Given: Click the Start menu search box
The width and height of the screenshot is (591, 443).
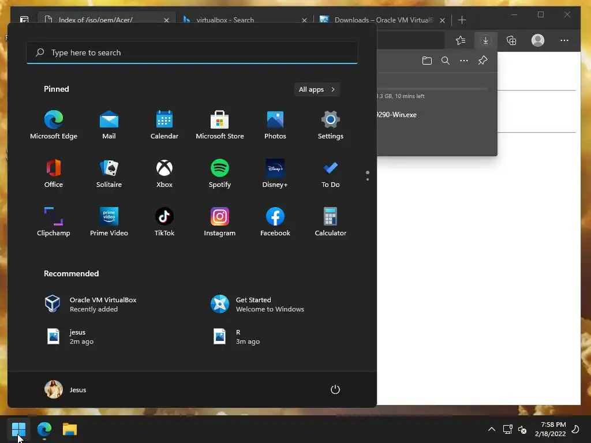Looking at the screenshot, I should tap(192, 52).
